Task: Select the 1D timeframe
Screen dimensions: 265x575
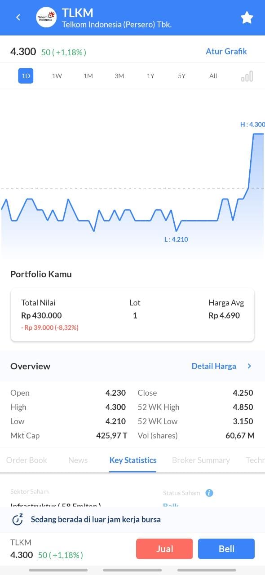Action: 26,76
